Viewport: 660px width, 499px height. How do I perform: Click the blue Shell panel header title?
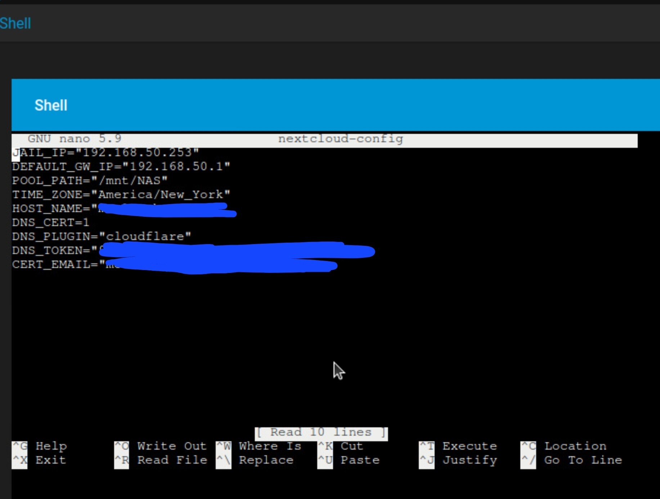pyautogui.click(x=51, y=105)
